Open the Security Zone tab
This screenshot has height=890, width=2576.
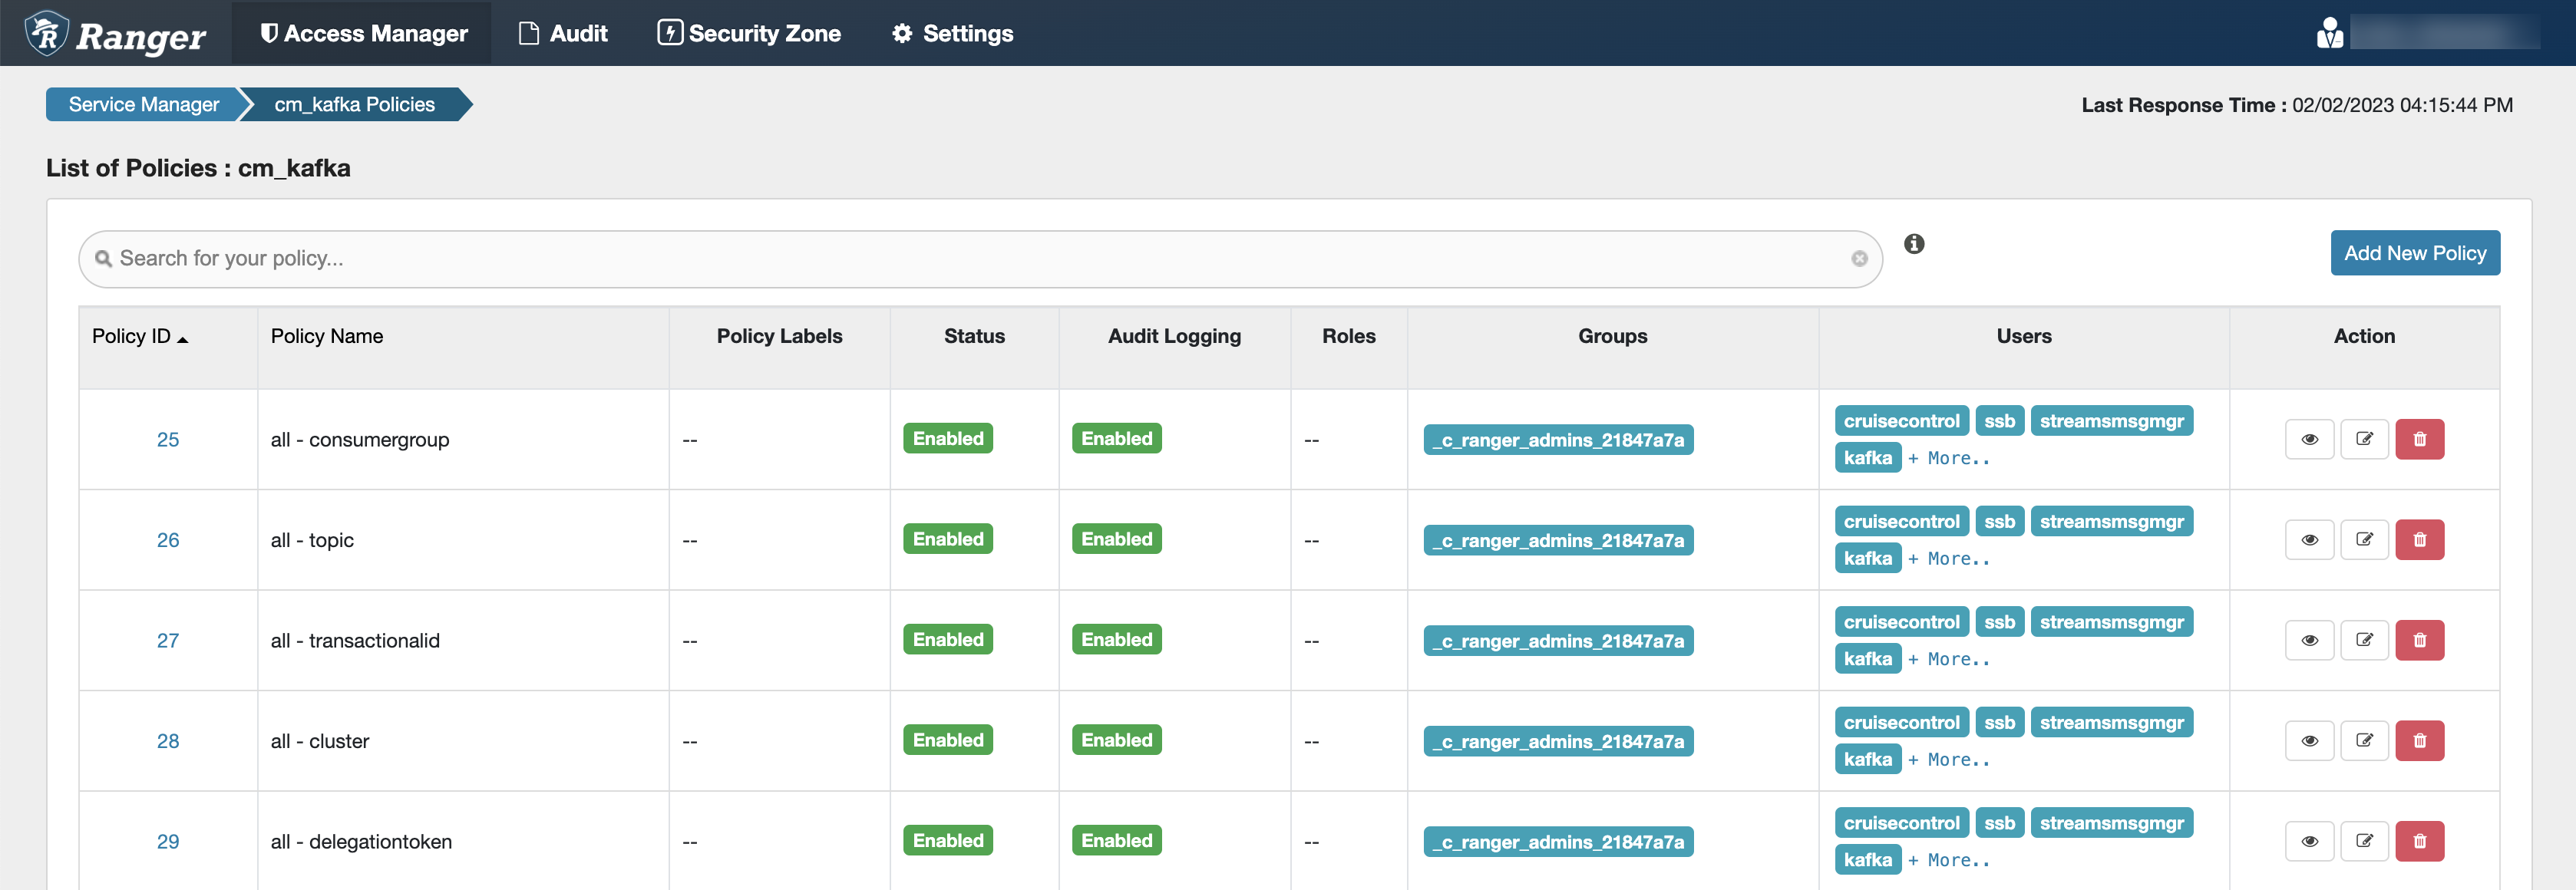pyautogui.click(x=749, y=34)
